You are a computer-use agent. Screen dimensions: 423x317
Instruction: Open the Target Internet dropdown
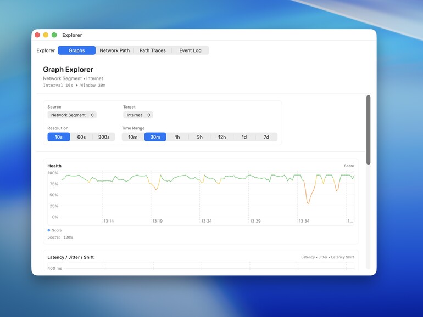pos(138,115)
